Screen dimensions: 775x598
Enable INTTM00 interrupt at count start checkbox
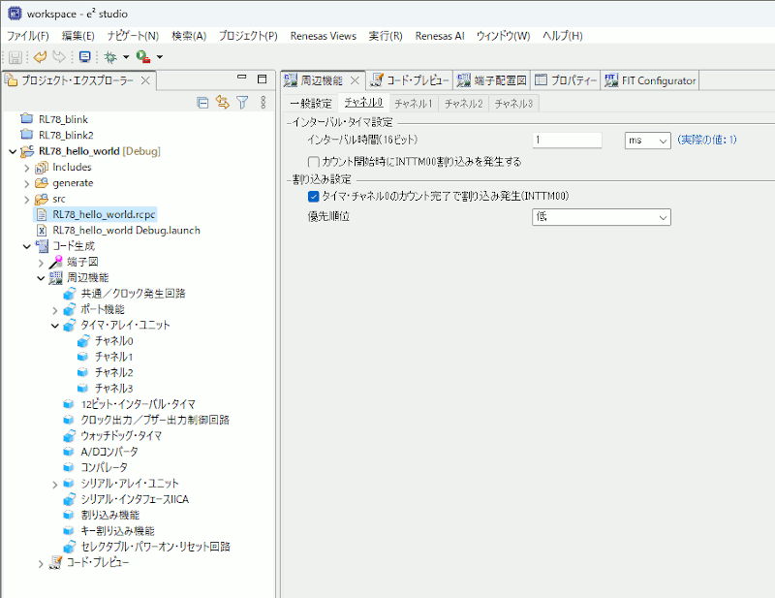313,161
